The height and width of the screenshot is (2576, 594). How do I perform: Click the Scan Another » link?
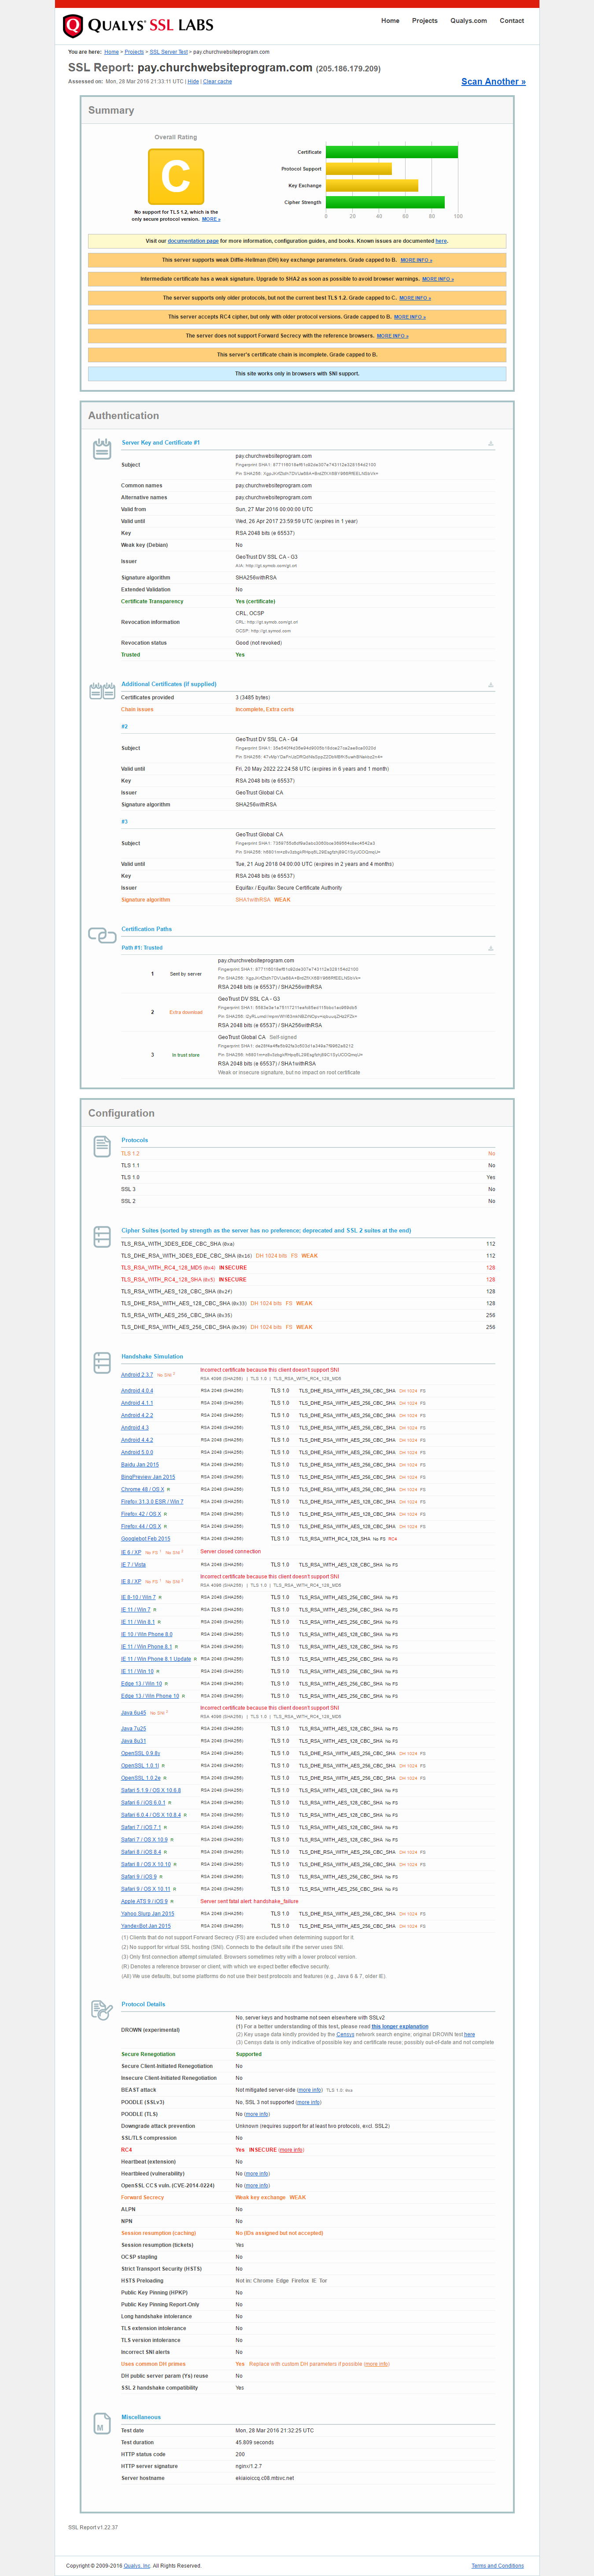click(493, 82)
